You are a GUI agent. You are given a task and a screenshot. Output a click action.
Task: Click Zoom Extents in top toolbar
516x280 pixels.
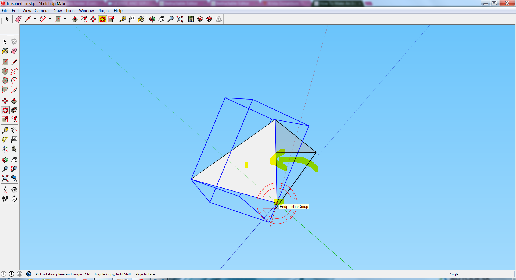coord(180,19)
